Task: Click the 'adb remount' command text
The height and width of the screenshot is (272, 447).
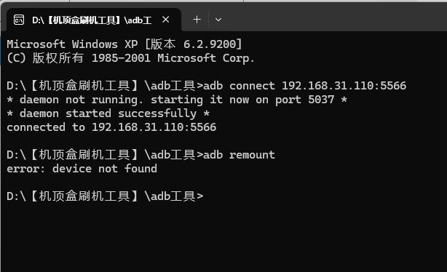Action: 239,155
